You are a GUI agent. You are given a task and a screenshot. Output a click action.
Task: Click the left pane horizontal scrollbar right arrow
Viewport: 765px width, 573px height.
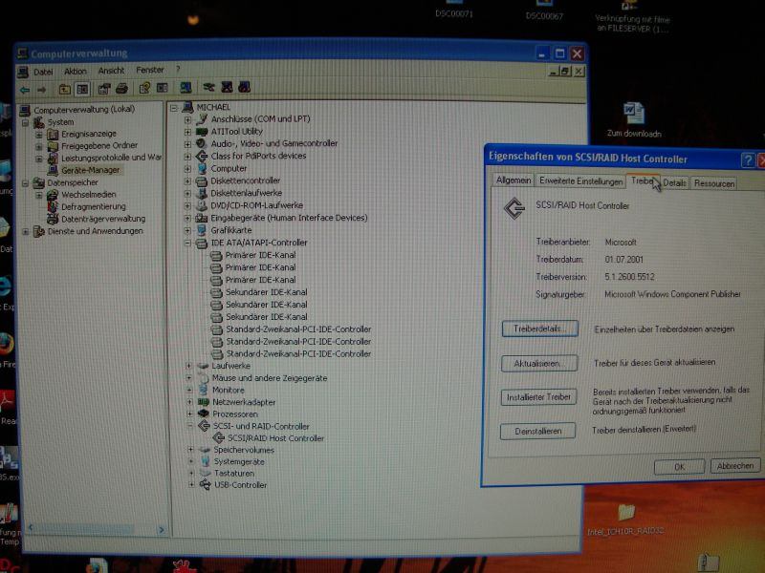[162, 530]
